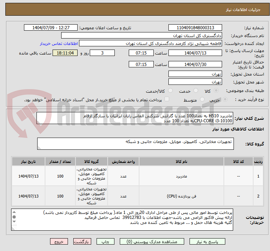This screenshot has height=251, width=270.
Task: Click the deadline hour 07:15 field beside 1404/07/13
Action: click(141, 53)
